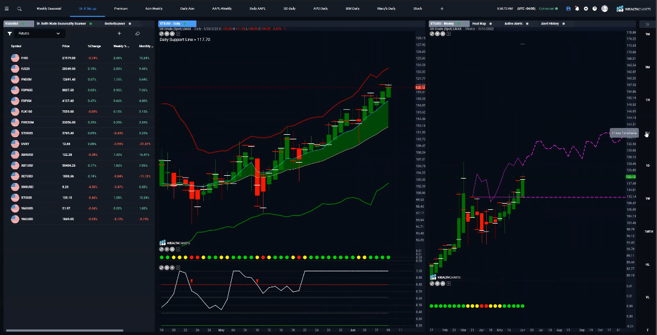
Task: Click the red 120.12 price tag on the daily axis
Action: pyautogui.click(x=420, y=87)
